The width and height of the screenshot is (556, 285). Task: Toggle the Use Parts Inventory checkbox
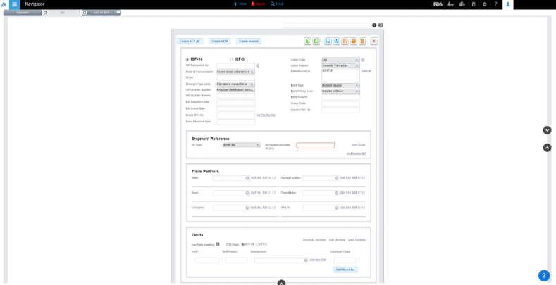pos(218,243)
